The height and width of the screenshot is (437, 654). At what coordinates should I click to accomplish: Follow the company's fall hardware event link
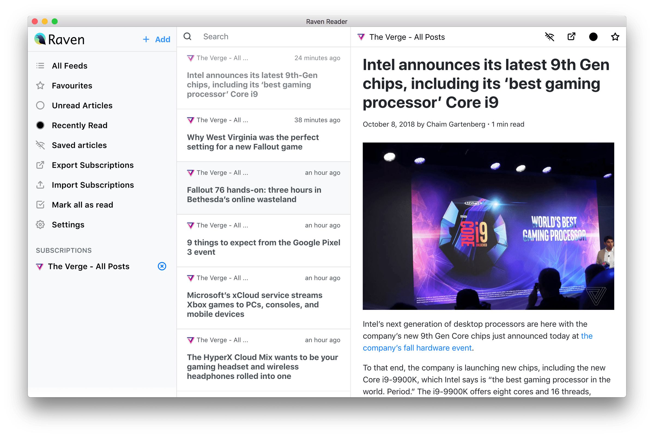[417, 347]
